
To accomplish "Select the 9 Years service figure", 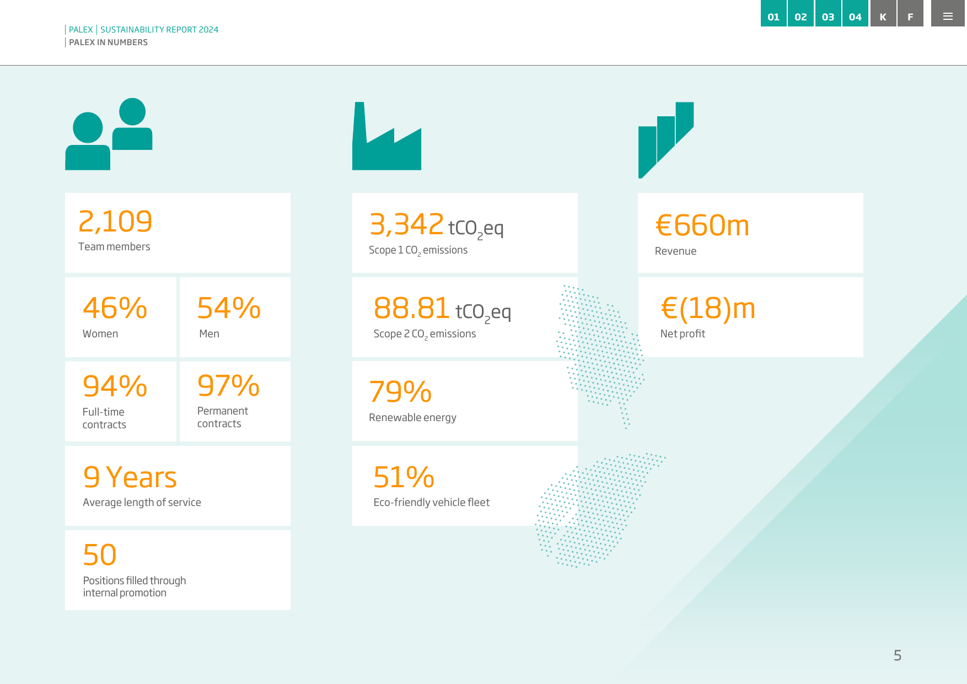I will pyautogui.click(x=130, y=477).
